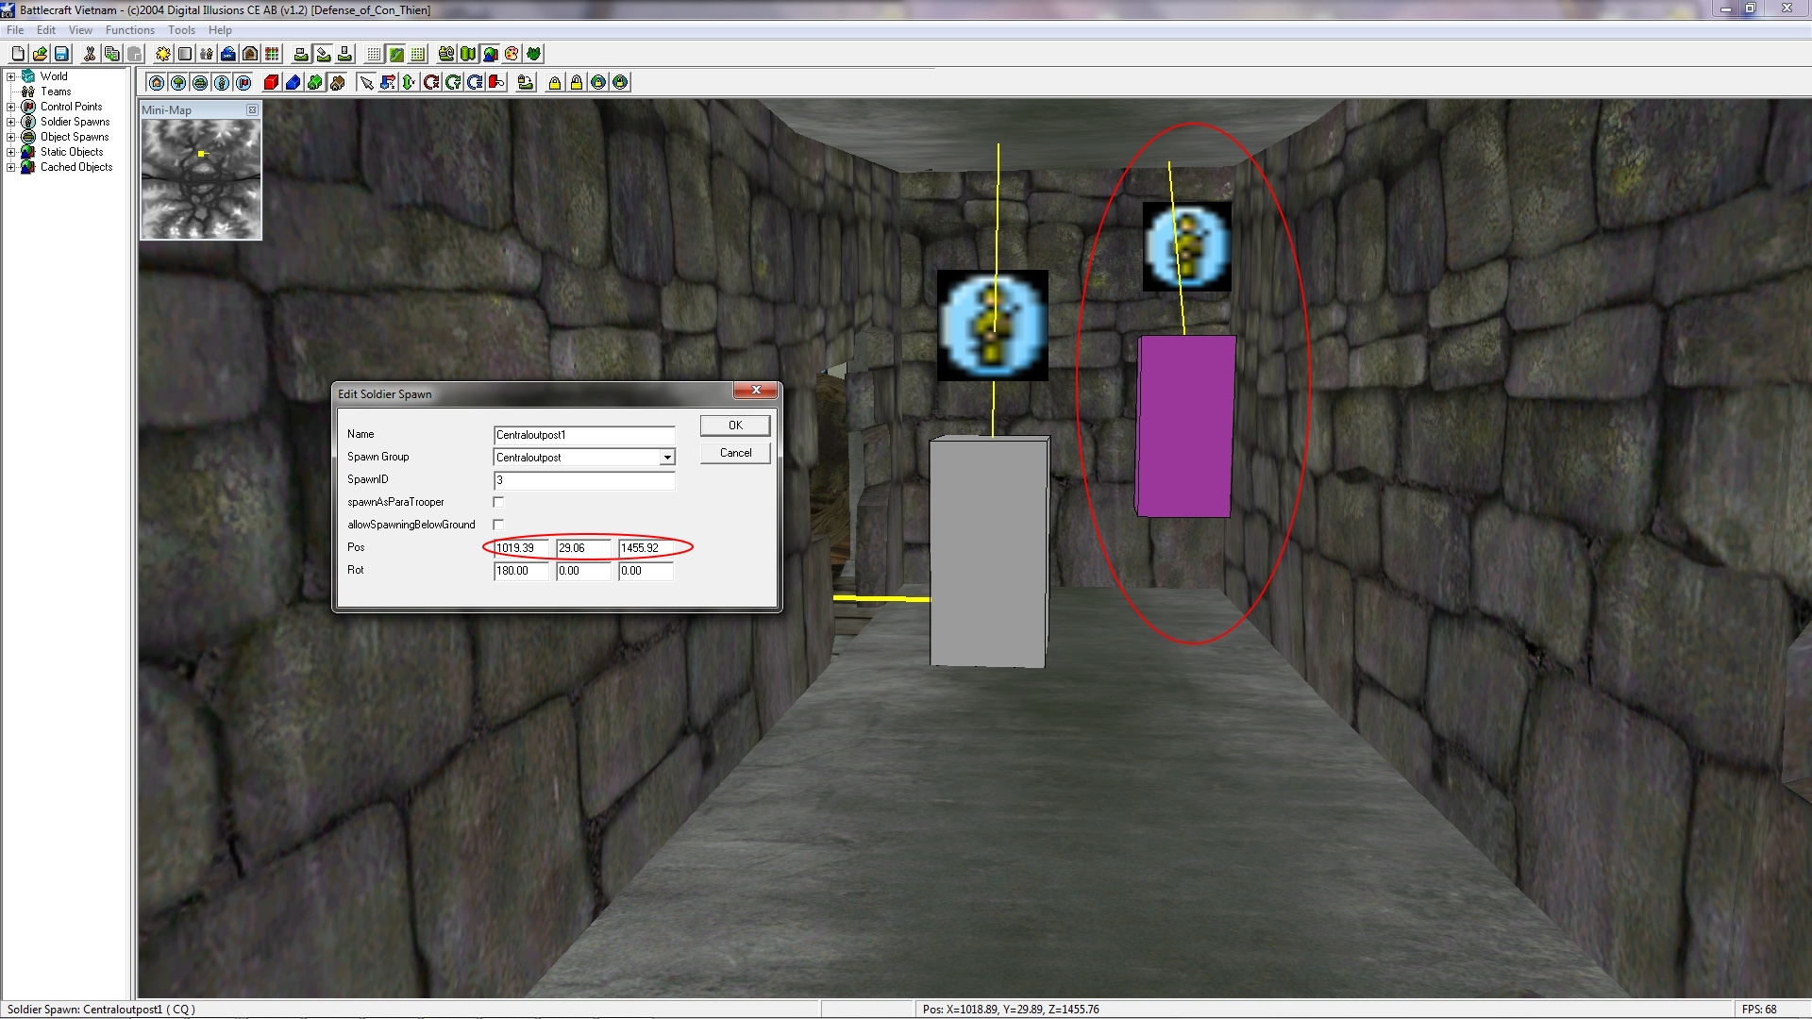Screen dimensions: 1812x1019
Task: Toggle the tree filter round icon
Action: coord(178,83)
